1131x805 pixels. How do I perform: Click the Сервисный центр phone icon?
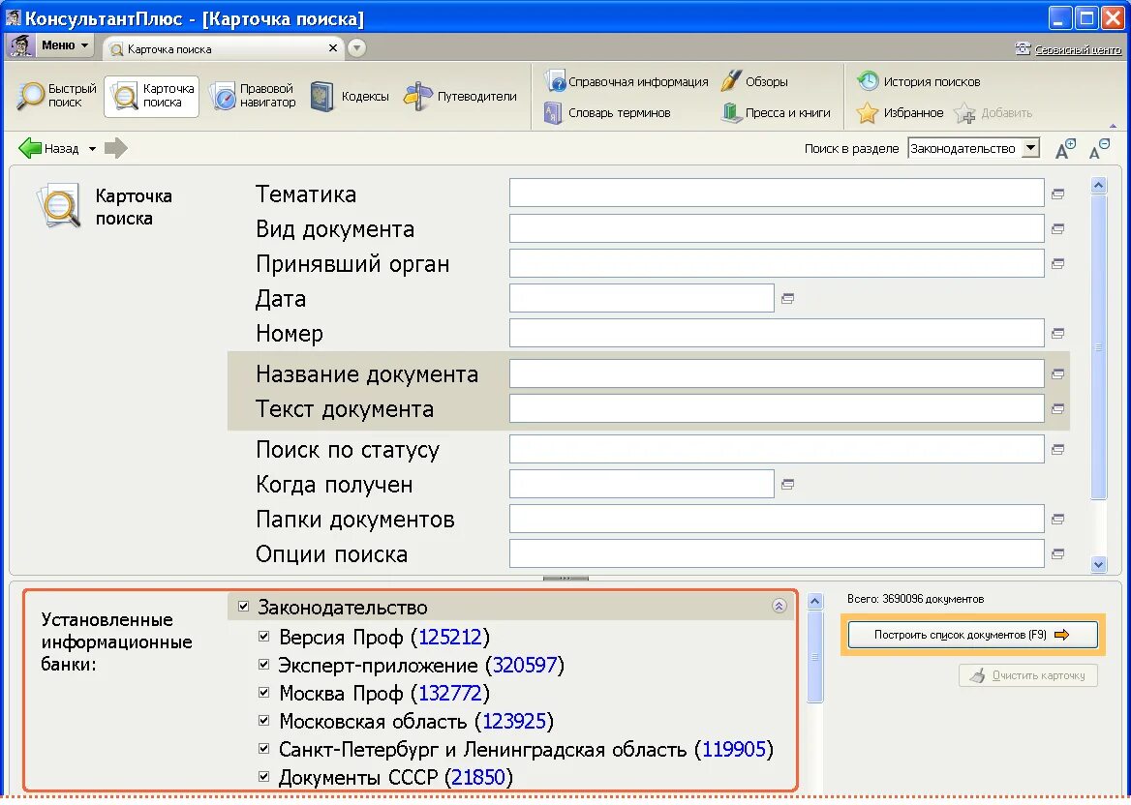coord(1023,48)
